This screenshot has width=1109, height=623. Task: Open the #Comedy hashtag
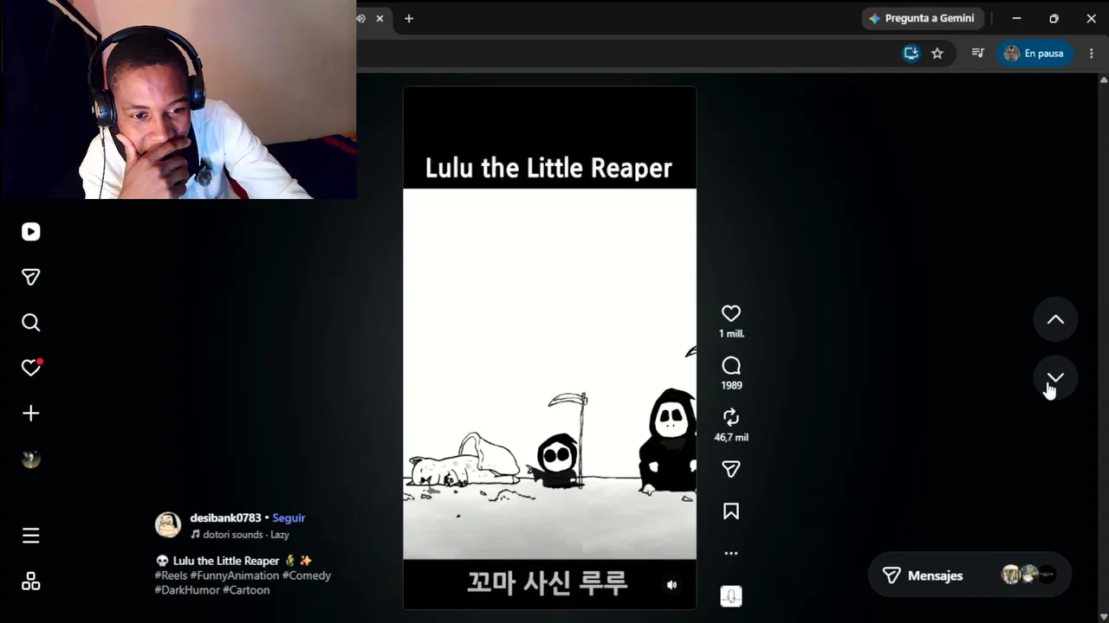[x=307, y=575]
